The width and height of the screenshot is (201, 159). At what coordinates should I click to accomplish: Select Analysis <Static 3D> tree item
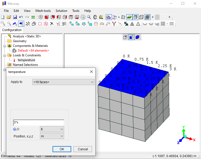[27, 36]
